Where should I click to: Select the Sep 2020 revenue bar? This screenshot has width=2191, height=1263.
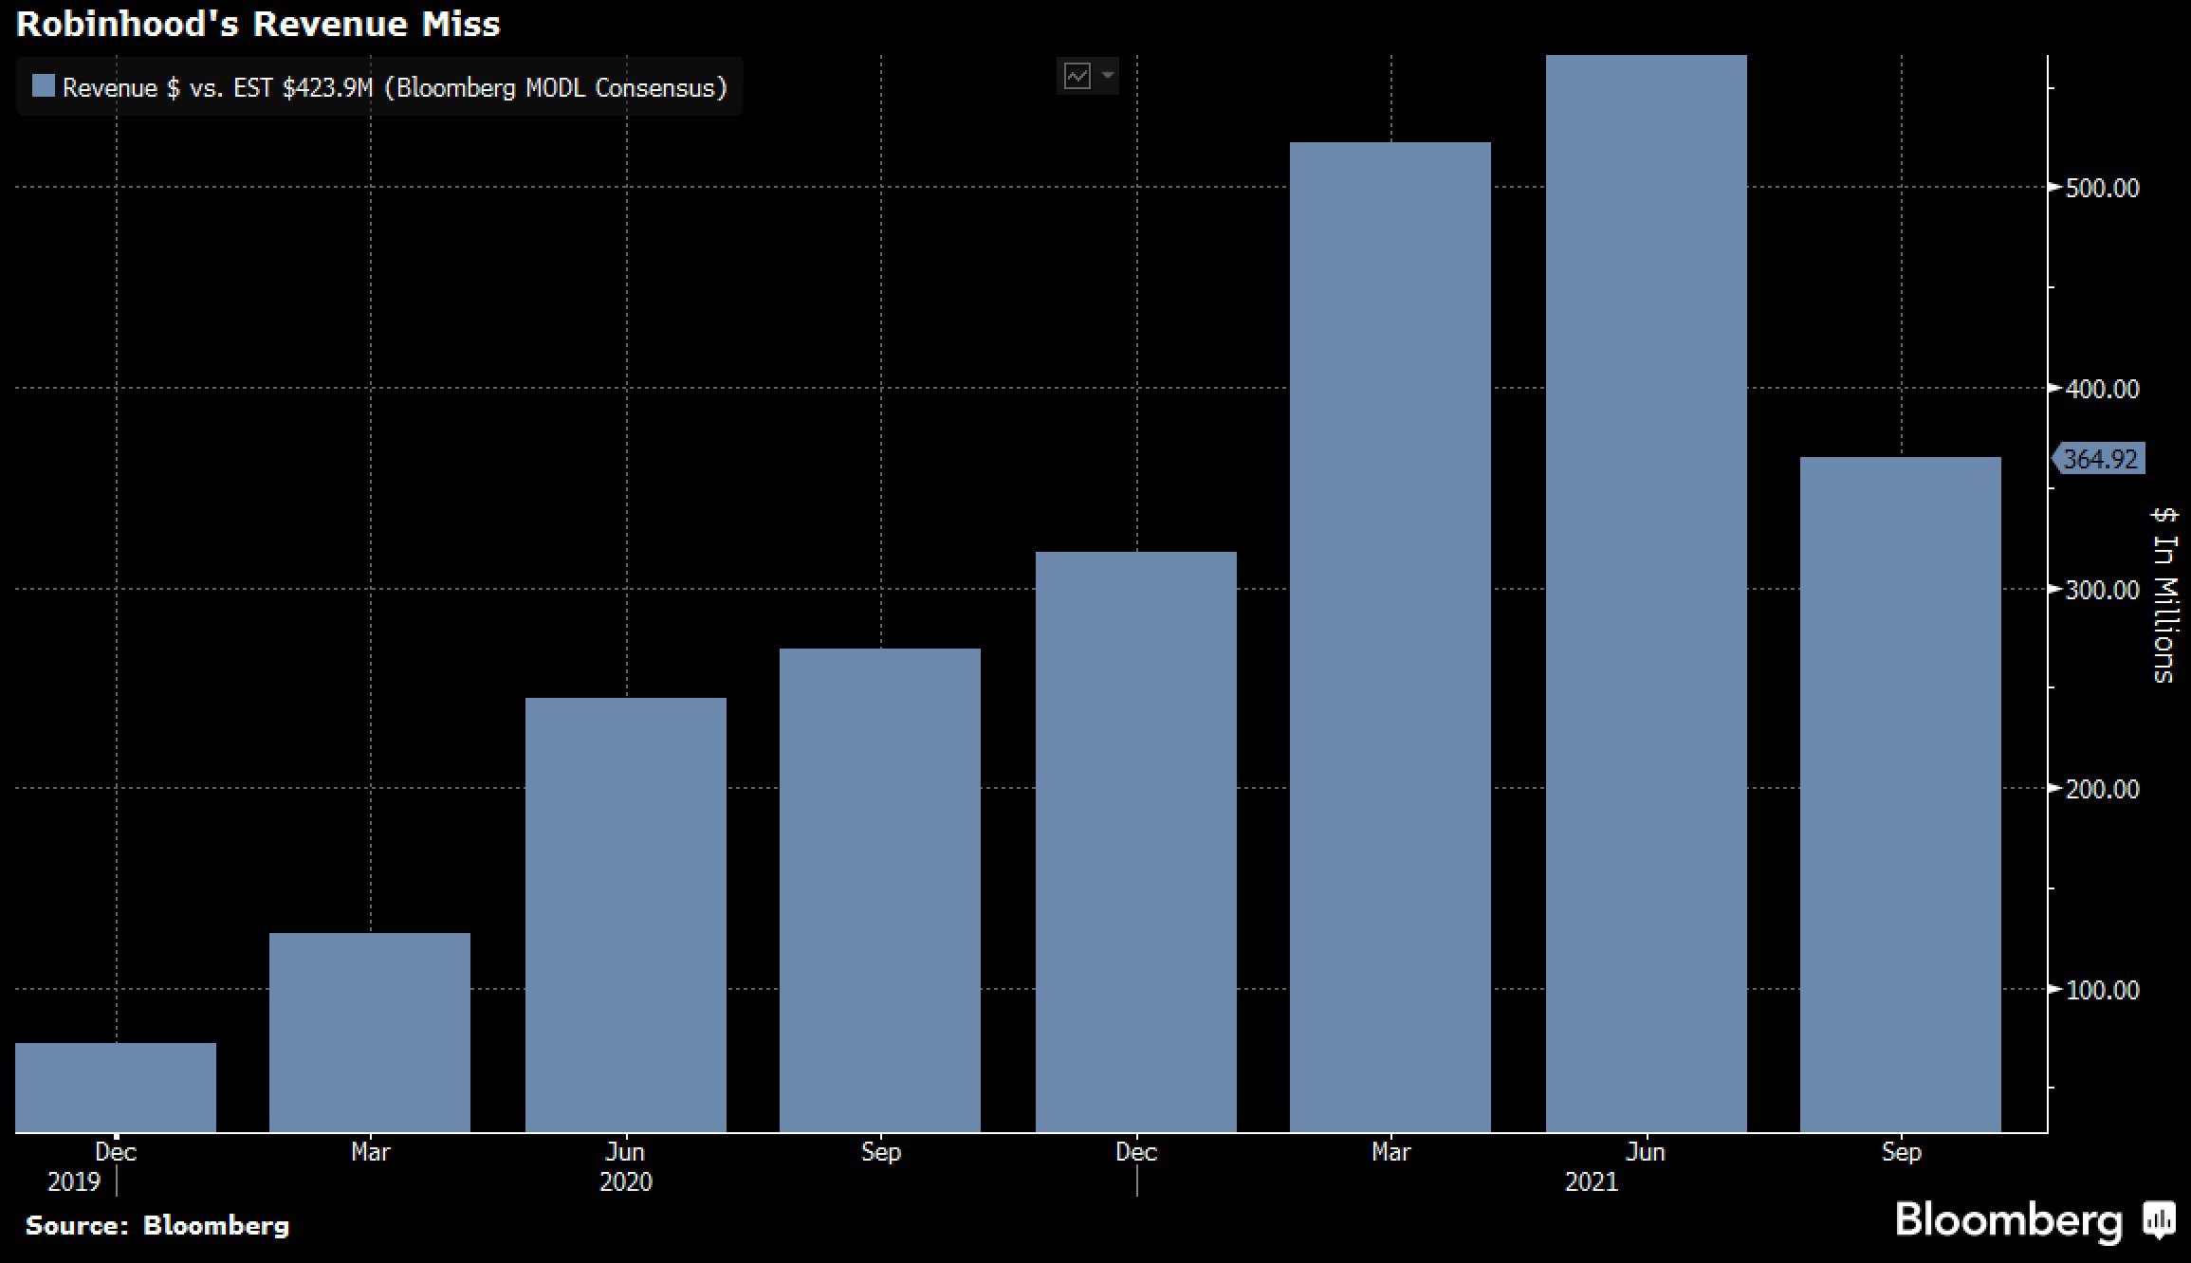(x=880, y=890)
